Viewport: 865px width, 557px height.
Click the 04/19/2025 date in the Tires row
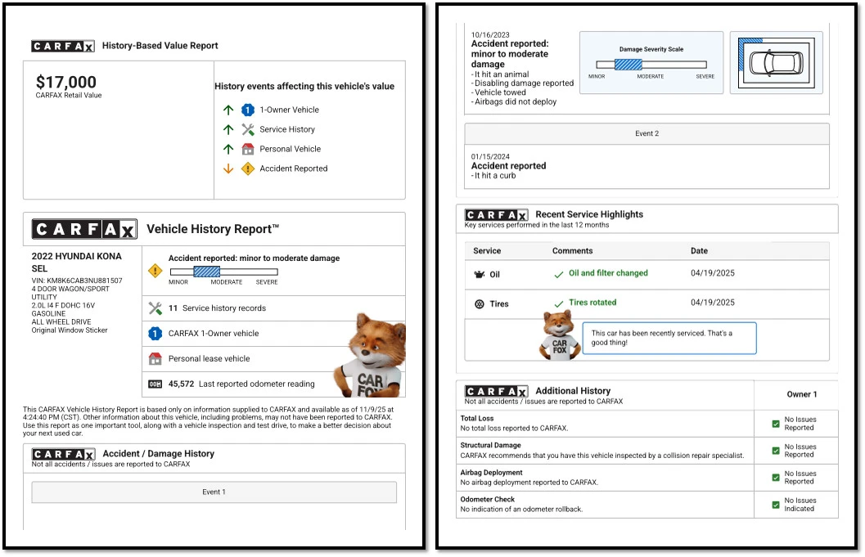pos(713,302)
